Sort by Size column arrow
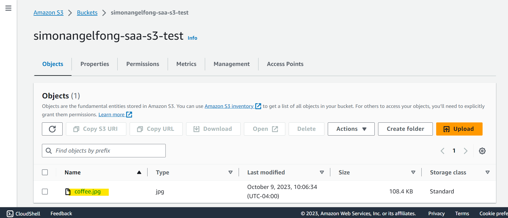Screen dimensions: 508x218 (413, 172)
